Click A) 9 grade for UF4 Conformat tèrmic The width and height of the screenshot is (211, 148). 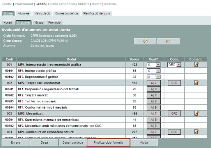click(x=154, y=107)
